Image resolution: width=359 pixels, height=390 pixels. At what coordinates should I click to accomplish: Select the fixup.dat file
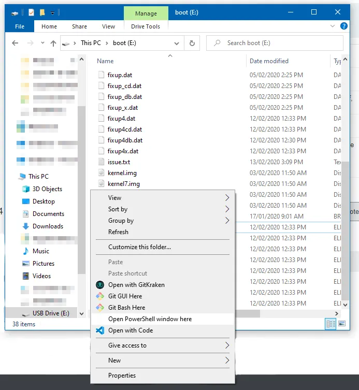[120, 75]
